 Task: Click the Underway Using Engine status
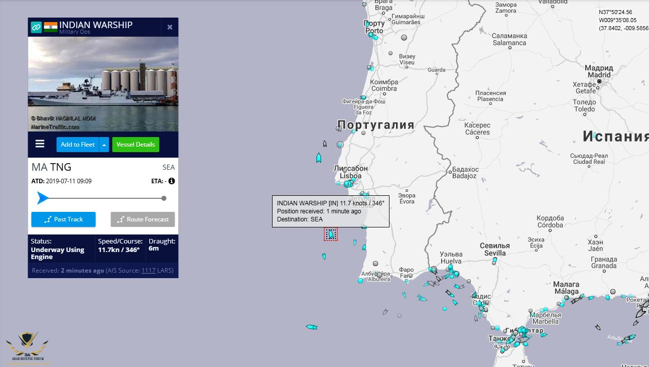point(58,254)
